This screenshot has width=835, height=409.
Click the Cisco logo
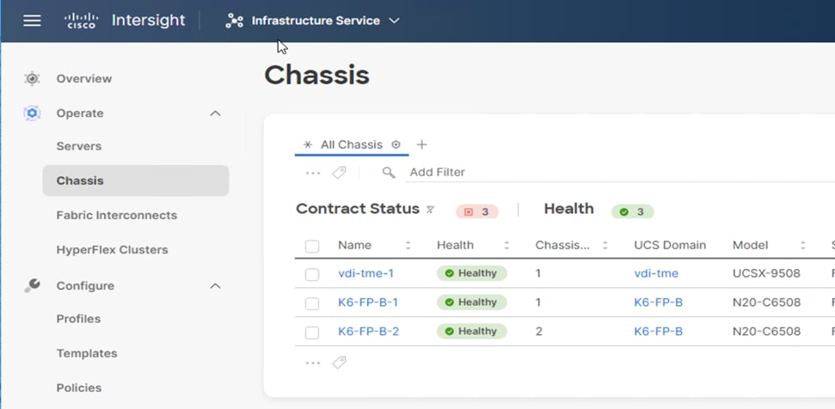click(x=81, y=21)
